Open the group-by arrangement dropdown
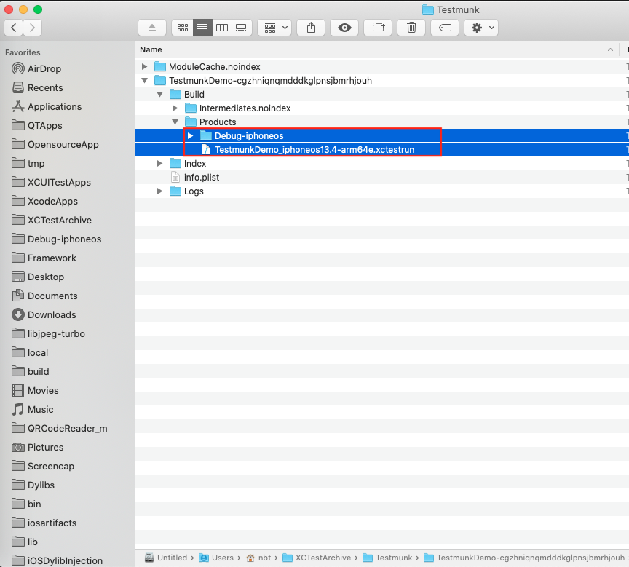Screen dimensions: 629x567 pos(274,28)
